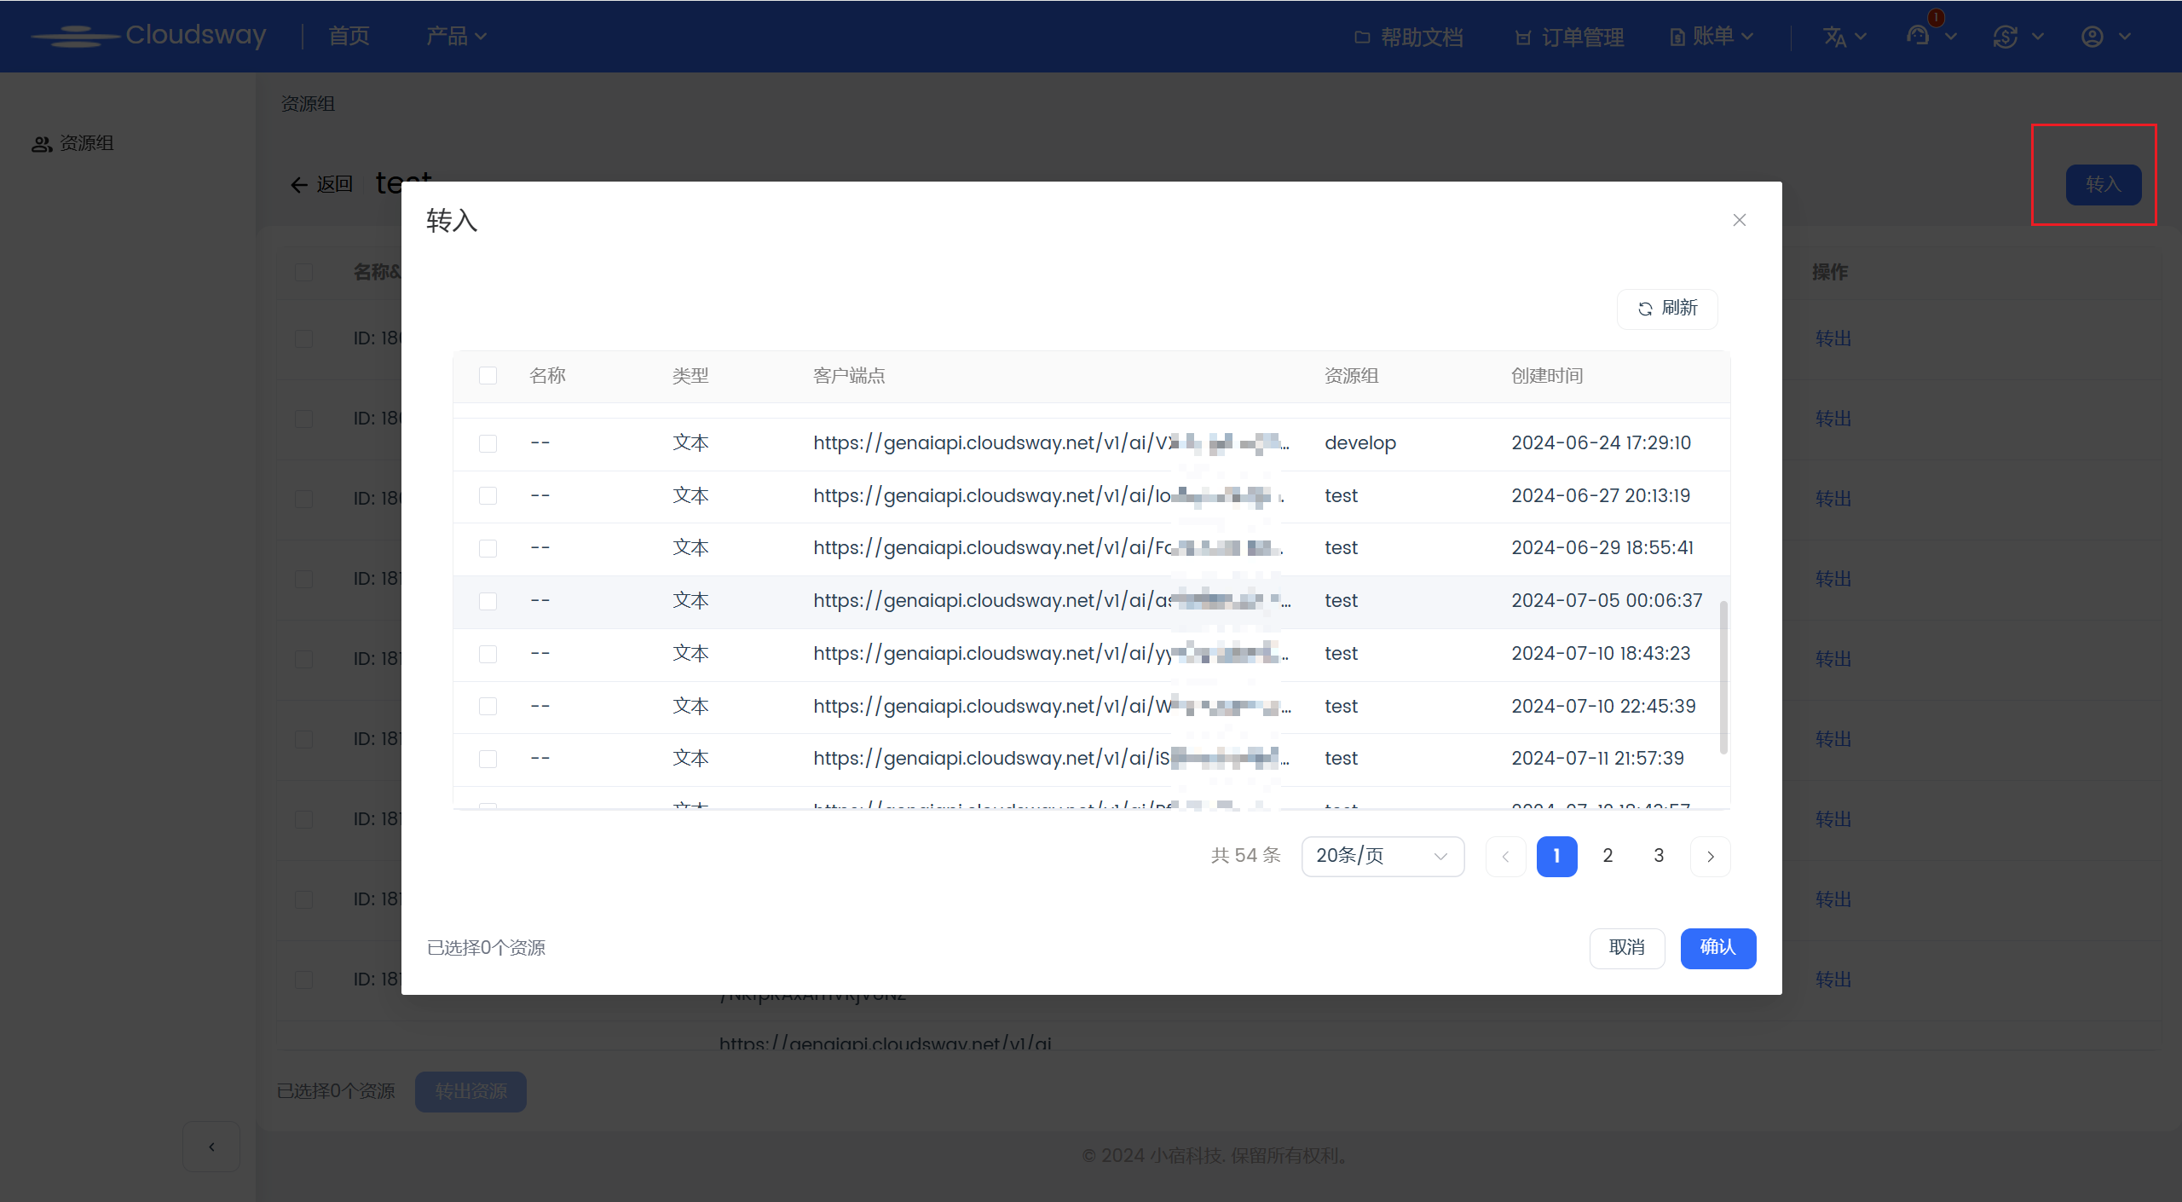The image size is (2182, 1202).
Task: Check the row with develop resource group
Action: tap(488, 443)
